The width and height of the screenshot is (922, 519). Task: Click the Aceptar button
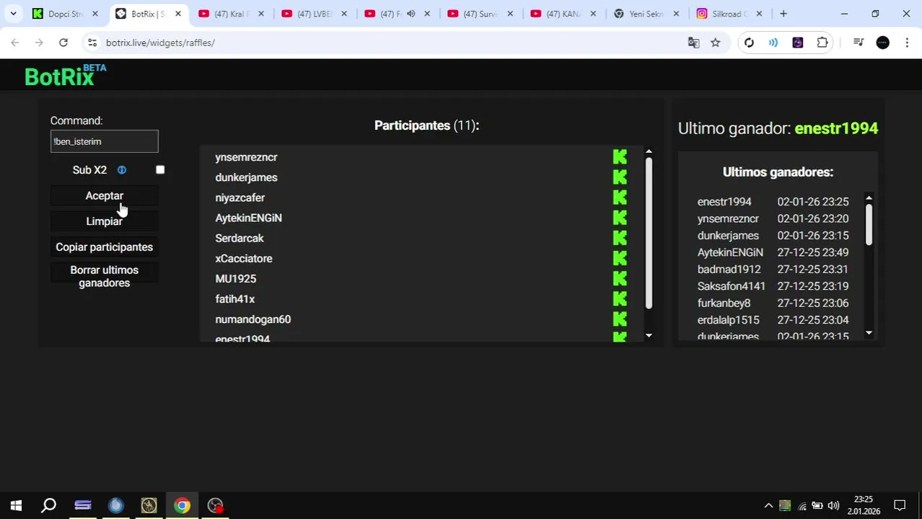(x=104, y=196)
